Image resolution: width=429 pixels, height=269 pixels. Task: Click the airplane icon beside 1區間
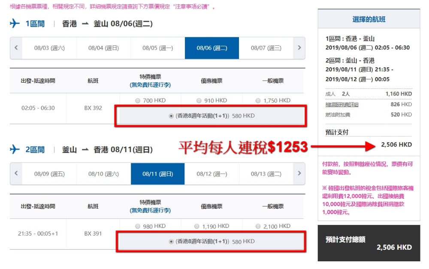click(x=15, y=24)
